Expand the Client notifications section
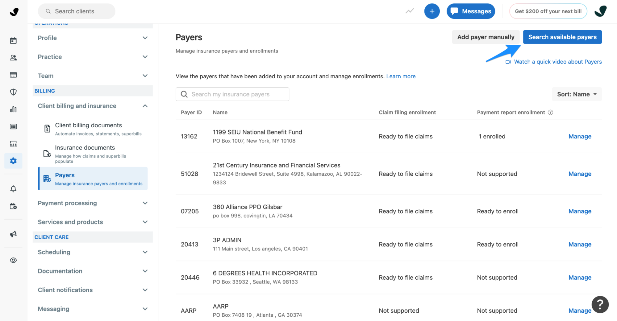617x321 pixels. coord(93,290)
